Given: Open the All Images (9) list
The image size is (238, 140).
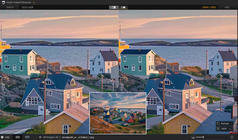Looking at the screenshot, I should [x=50, y=137].
